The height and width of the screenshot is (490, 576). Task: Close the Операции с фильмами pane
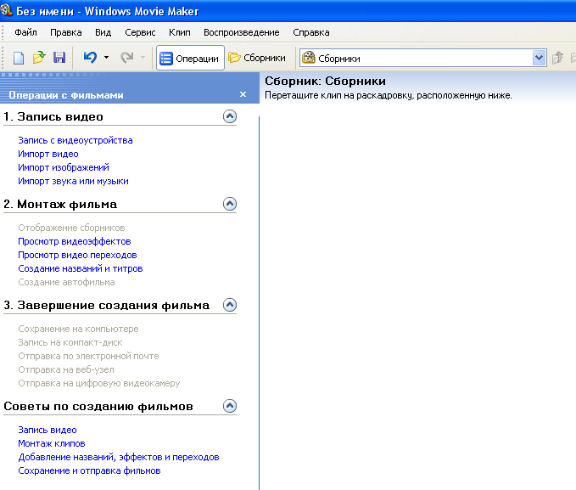[243, 94]
